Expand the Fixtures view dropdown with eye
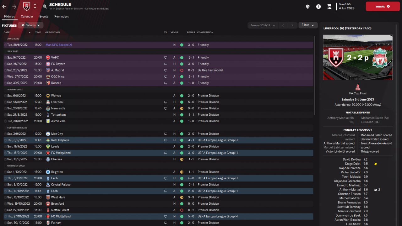The image size is (402, 226). pos(30,25)
